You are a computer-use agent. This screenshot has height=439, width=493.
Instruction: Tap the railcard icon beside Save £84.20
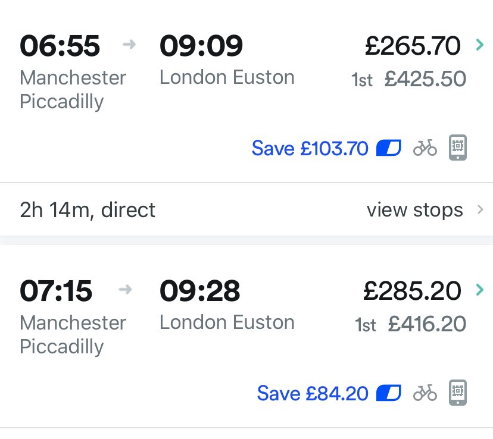pyautogui.click(x=389, y=393)
